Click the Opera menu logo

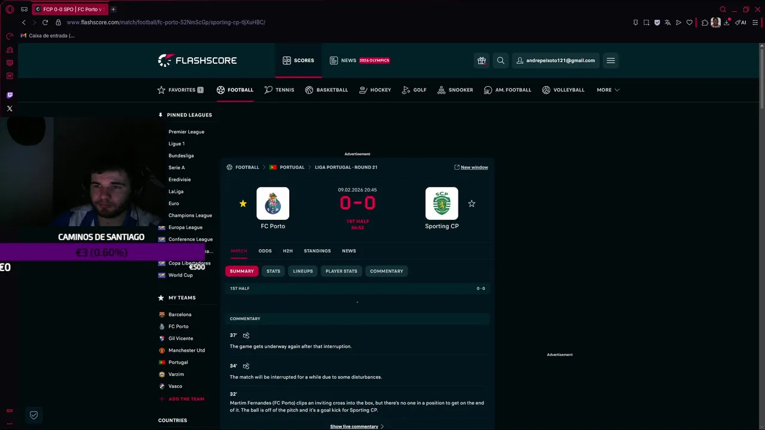tap(10, 9)
